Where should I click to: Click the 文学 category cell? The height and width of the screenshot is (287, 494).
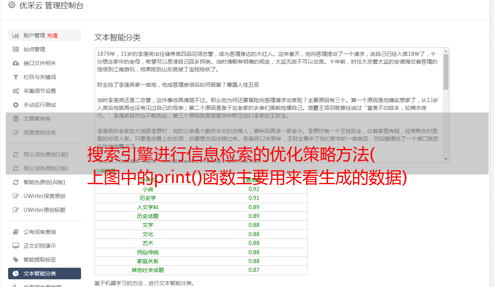148,225
